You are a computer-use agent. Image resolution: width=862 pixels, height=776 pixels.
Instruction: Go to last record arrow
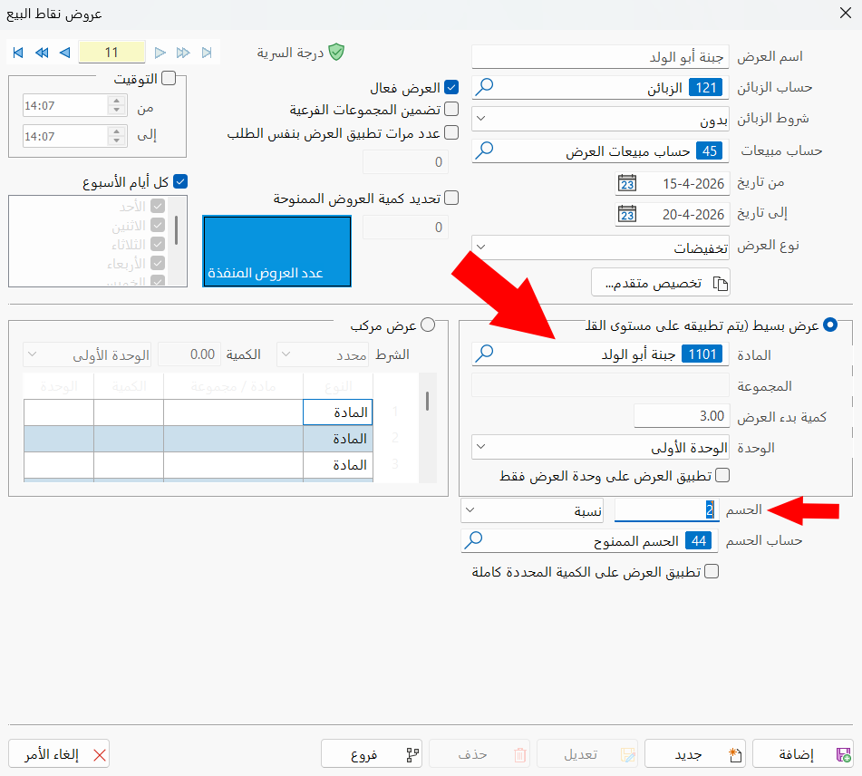pyautogui.click(x=207, y=53)
